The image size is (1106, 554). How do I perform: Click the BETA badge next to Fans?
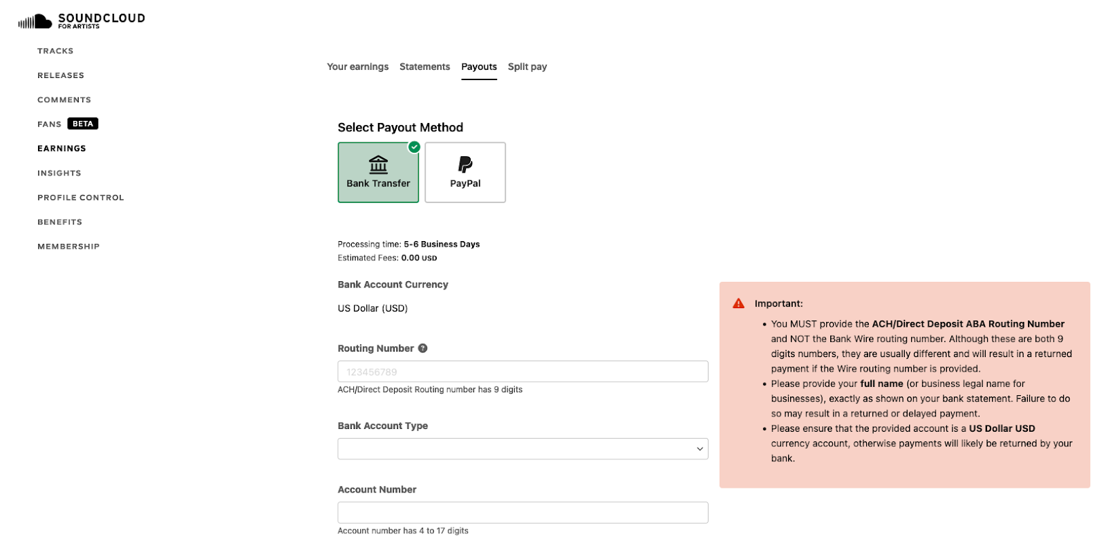coord(83,124)
